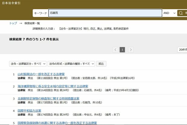Viewport: 187px width, 125px height.
Task: Go to previous results page arrow
Action: point(115,50)
